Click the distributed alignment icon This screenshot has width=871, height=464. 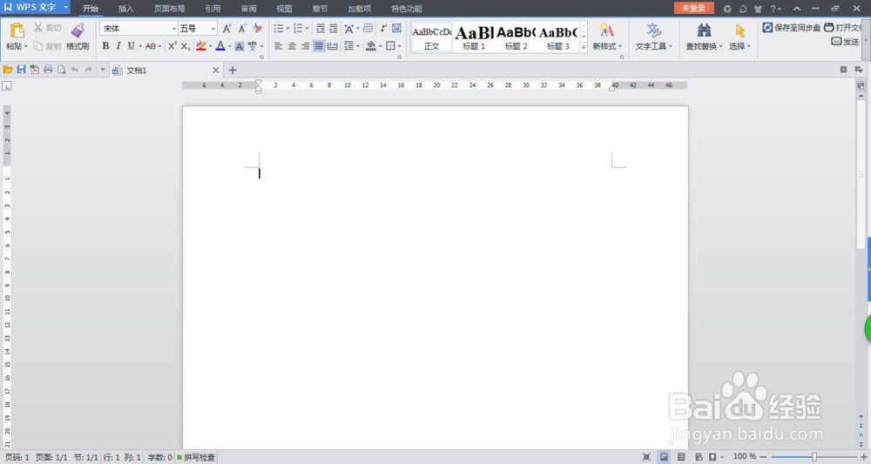point(332,46)
